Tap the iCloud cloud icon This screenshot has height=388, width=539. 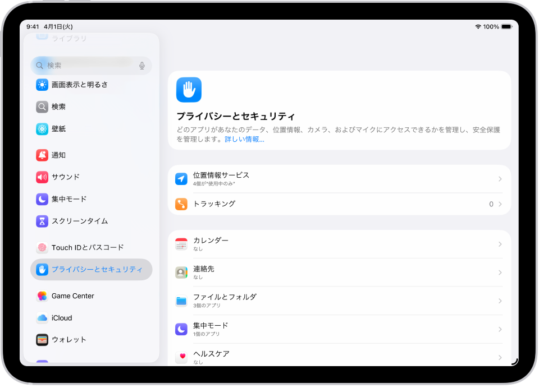pos(42,318)
